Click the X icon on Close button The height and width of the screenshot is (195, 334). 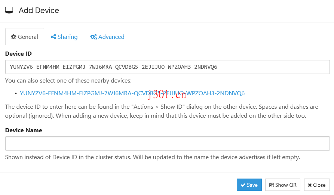(x=310, y=185)
